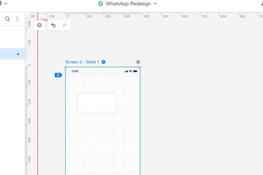Select the Screen 2 - State 1 label
263x175 pixels.
[x=82, y=62]
